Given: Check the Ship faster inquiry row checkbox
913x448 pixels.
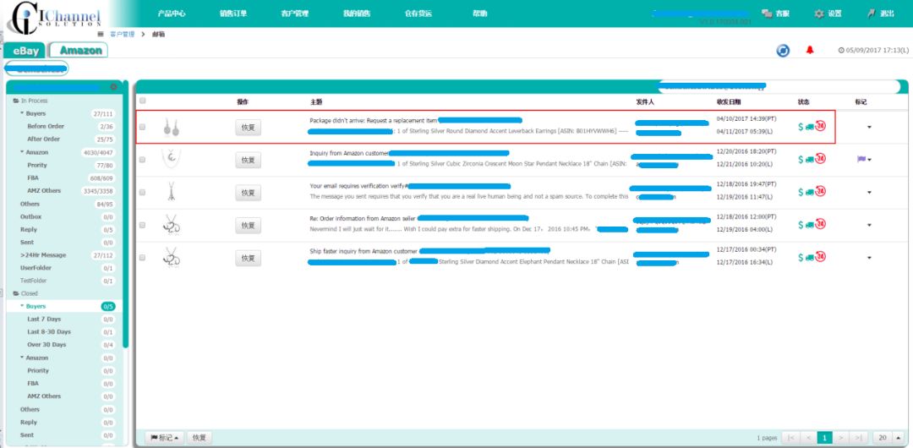Looking at the screenshot, I should tap(143, 258).
